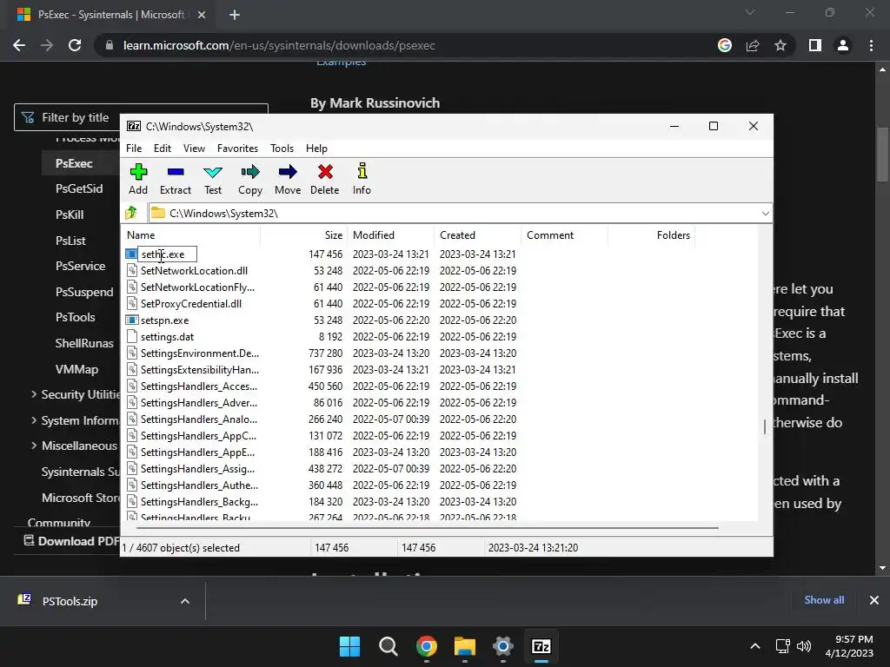This screenshot has height=667, width=890.
Task: Show all downloads link
Action: pos(824,600)
